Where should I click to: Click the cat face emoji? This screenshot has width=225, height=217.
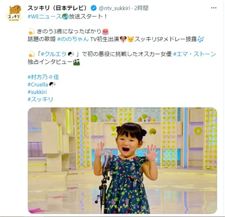(x=130, y=39)
